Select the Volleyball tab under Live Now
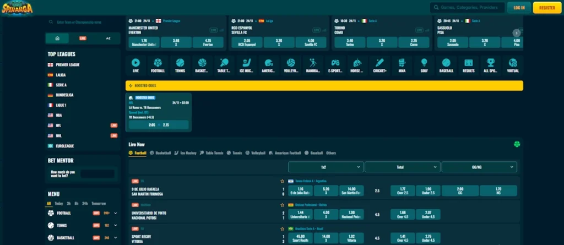The height and width of the screenshot is (245, 564). tap(256, 153)
